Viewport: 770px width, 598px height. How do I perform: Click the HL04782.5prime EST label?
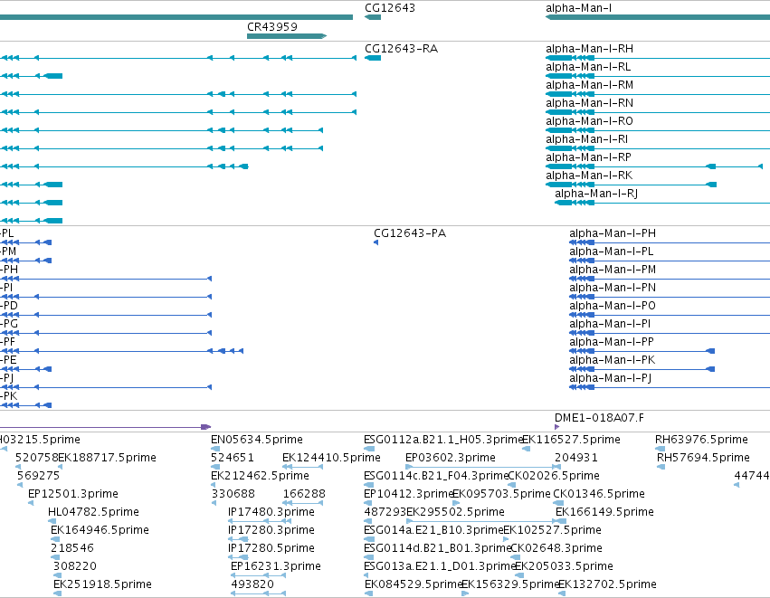(93, 512)
